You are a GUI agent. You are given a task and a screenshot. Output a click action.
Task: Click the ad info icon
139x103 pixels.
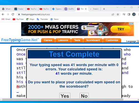coord(130,23)
